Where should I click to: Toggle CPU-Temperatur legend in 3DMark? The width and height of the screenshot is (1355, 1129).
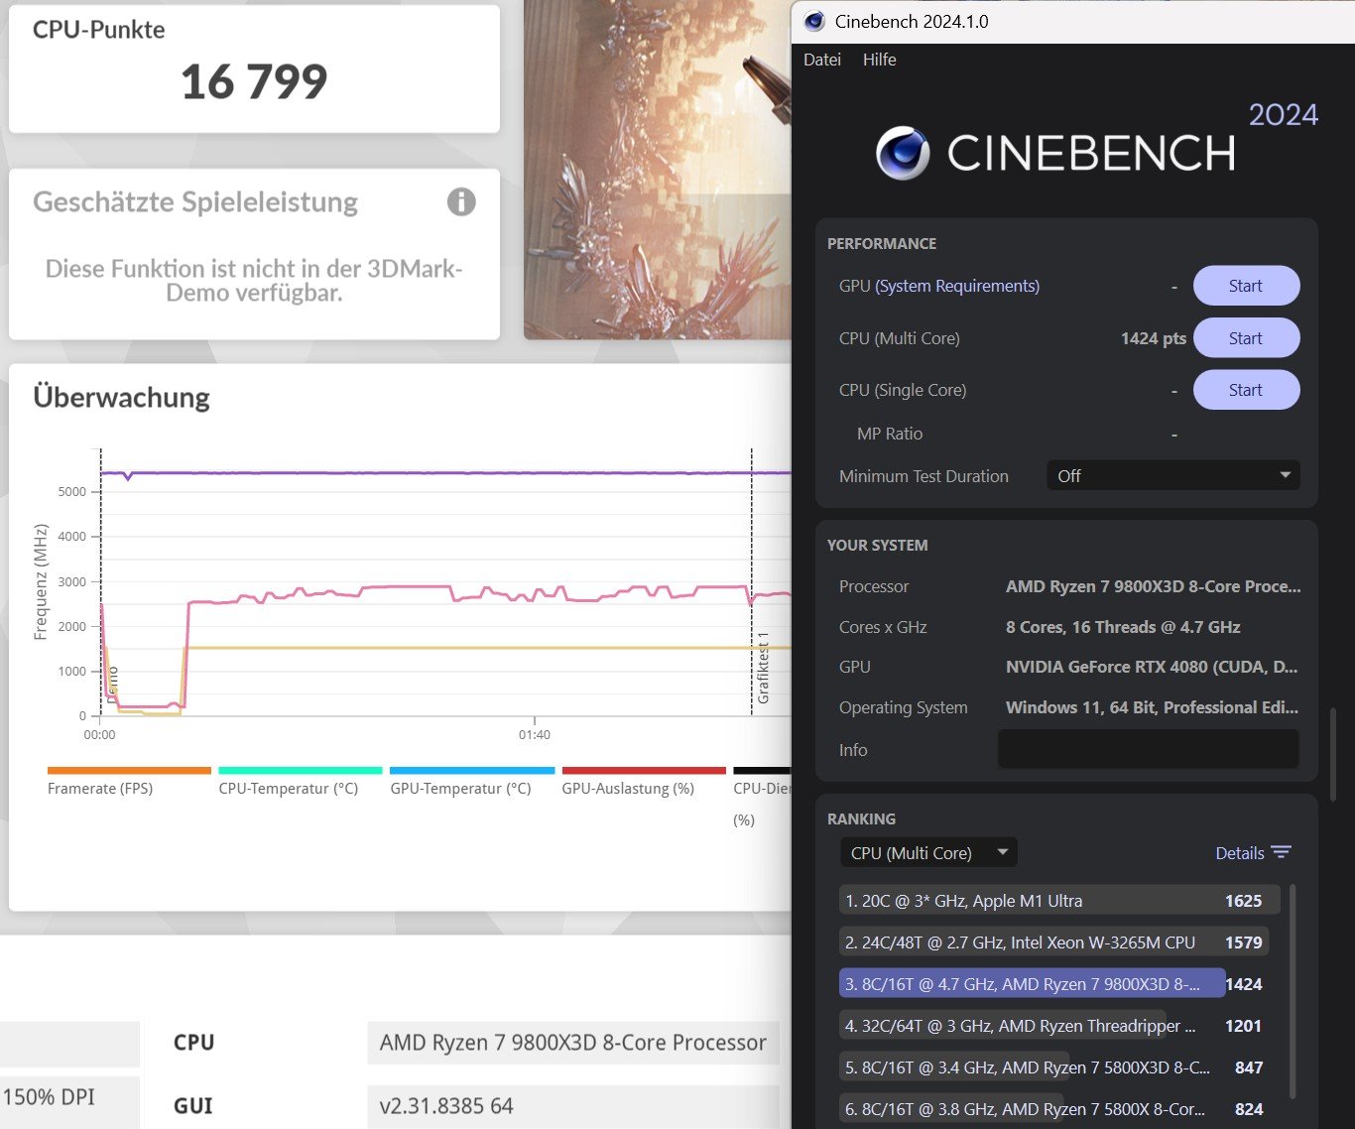(300, 781)
